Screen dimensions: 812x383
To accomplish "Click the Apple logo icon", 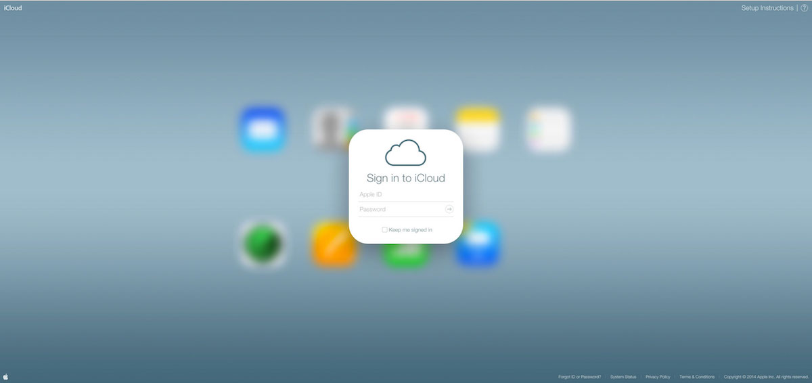I will coord(5,376).
